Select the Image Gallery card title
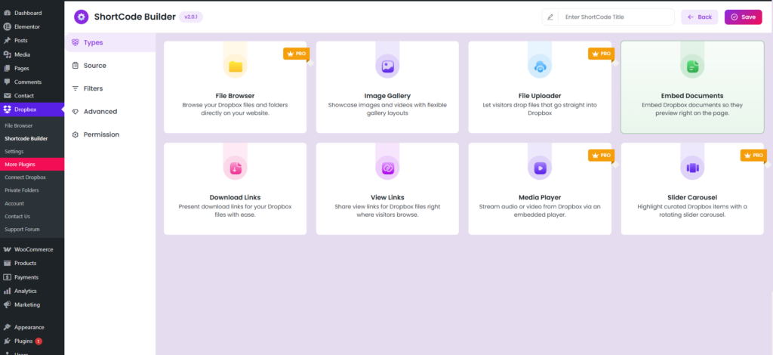 [x=387, y=96]
